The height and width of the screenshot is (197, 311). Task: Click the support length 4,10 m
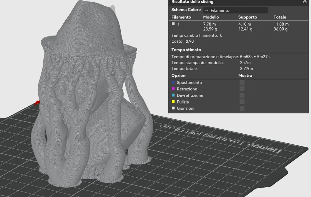pyautogui.click(x=244, y=24)
